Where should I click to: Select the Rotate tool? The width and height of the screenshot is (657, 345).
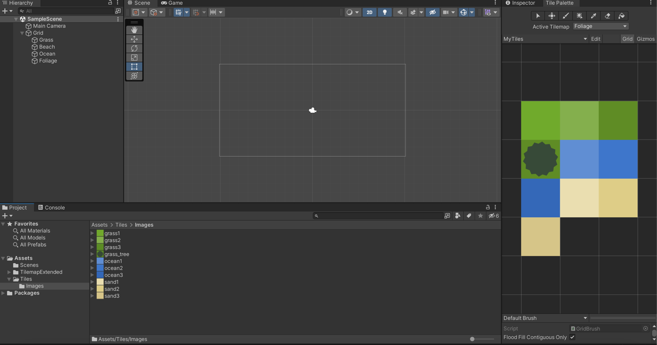tap(134, 48)
